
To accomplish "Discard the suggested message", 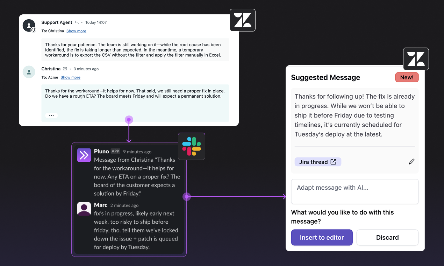I will point(387,238).
